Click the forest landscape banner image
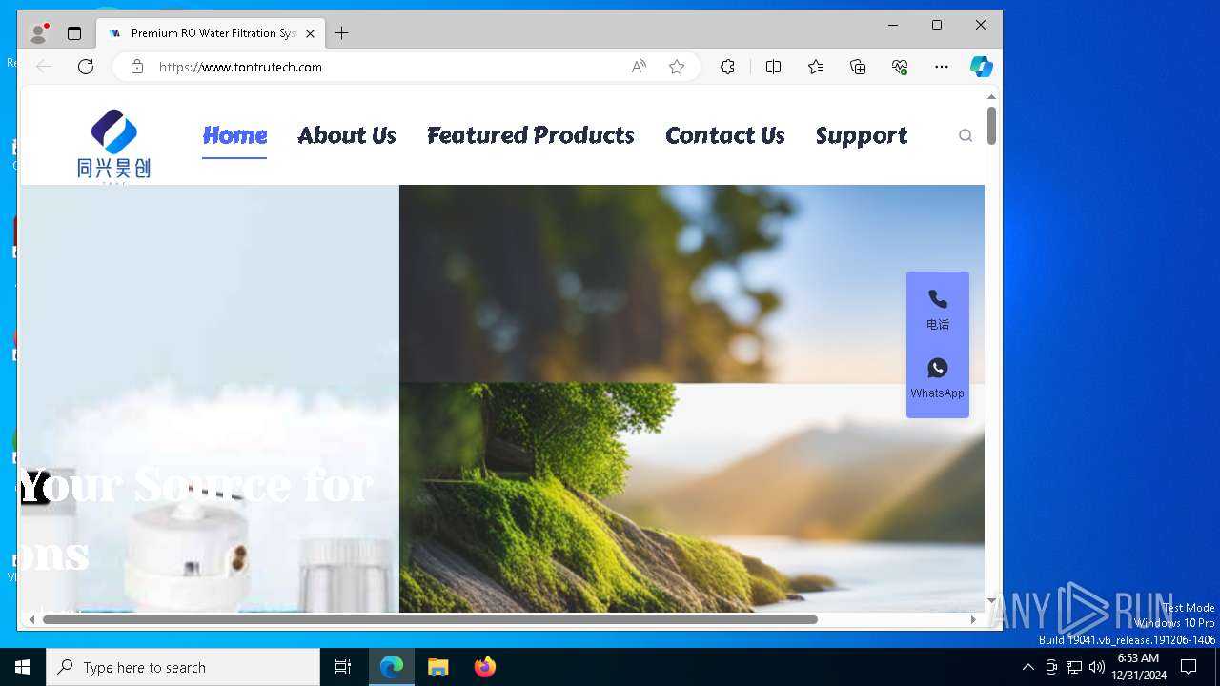This screenshot has width=1220, height=686. click(x=692, y=284)
